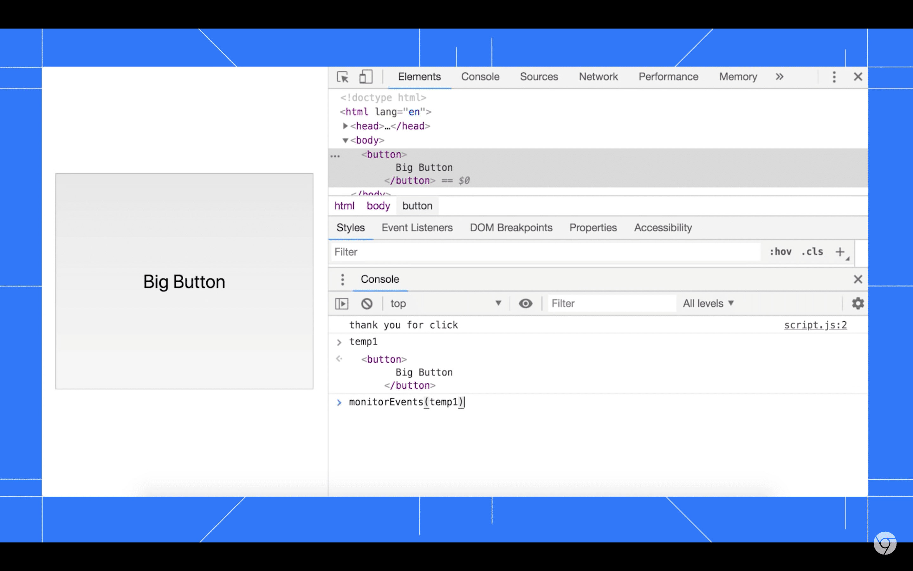The image size is (913, 571).
Task: Expand the monitorEvents(temp1) result arrow
Action: click(x=339, y=402)
